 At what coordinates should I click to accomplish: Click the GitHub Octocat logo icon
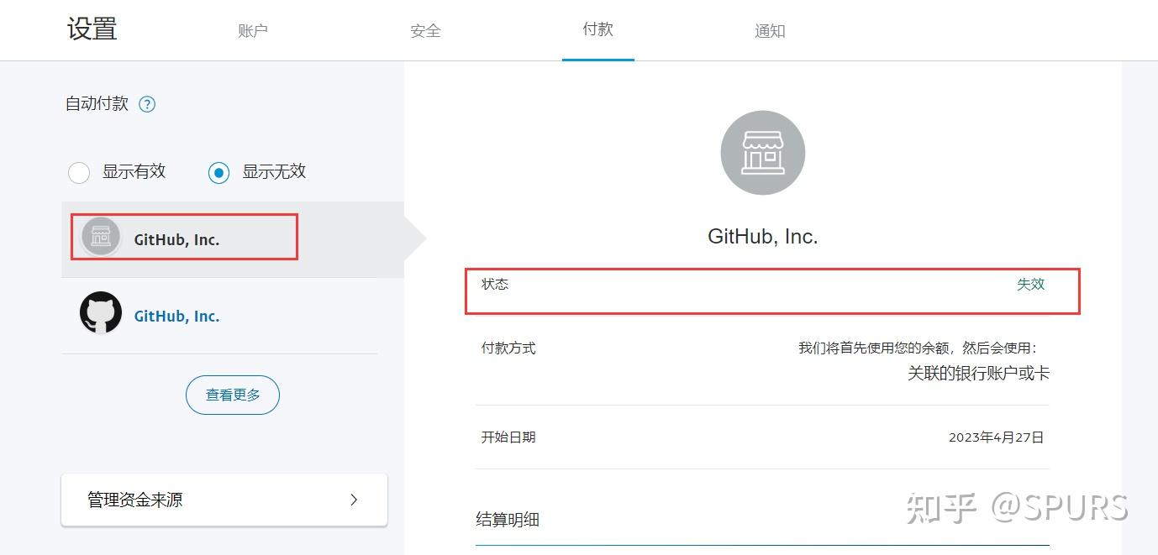101,313
